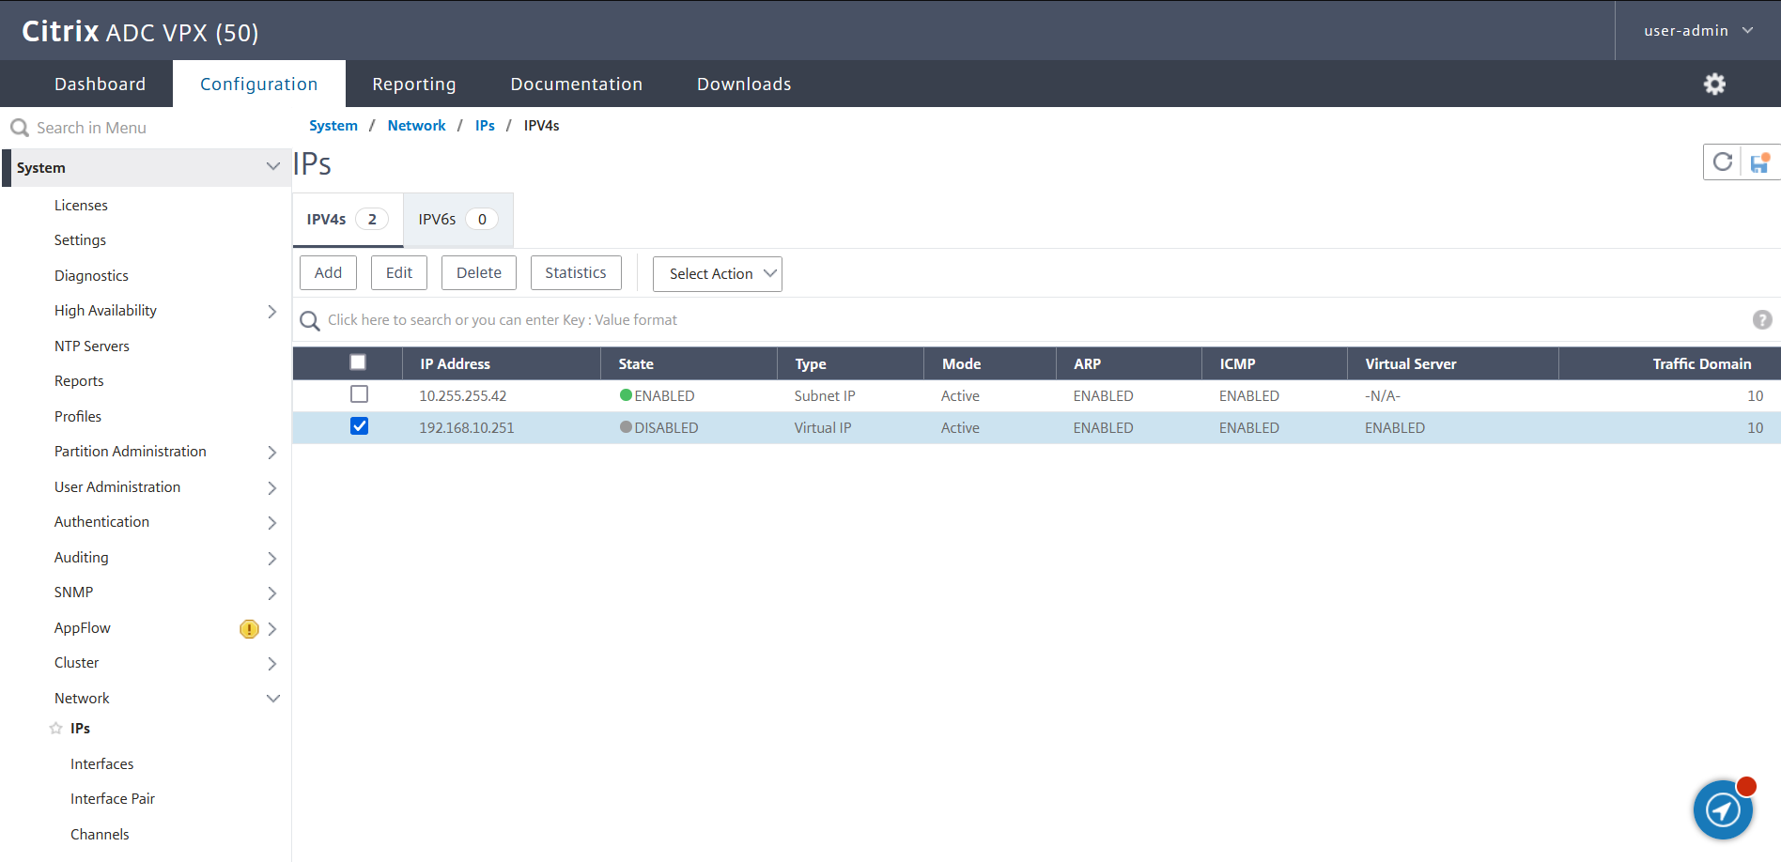This screenshot has height=862, width=1781.
Task: Click the search magnifier in the left sidebar
Action: (x=19, y=127)
